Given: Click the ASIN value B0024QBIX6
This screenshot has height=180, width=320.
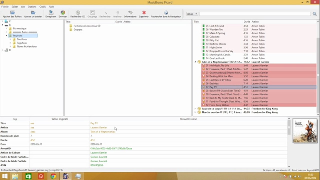Looking at the screenshot, I should click(97, 165).
